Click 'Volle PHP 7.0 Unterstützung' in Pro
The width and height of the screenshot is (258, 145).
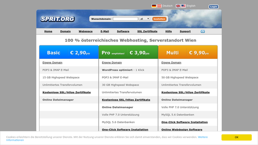pyautogui.click(x=121, y=115)
